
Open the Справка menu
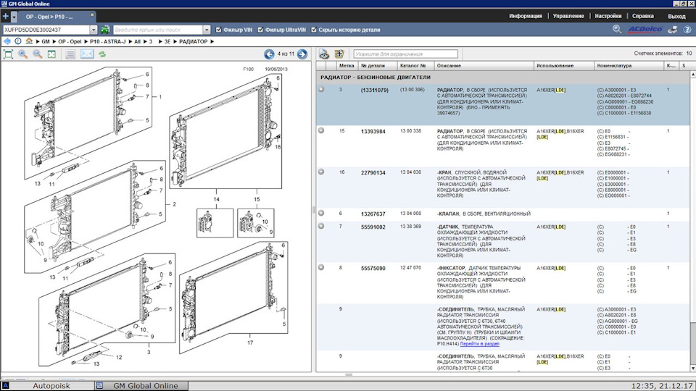[x=643, y=16]
